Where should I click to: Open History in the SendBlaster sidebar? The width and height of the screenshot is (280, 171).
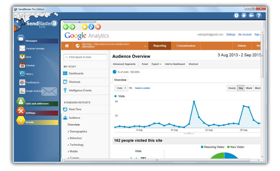pyautogui.click(x=26, y=74)
